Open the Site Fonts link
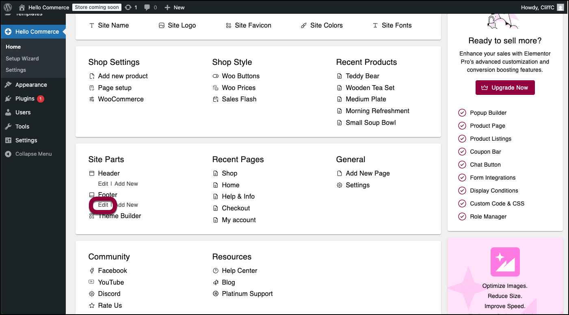This screenshot has width=569, height=315. coord(396,25)
